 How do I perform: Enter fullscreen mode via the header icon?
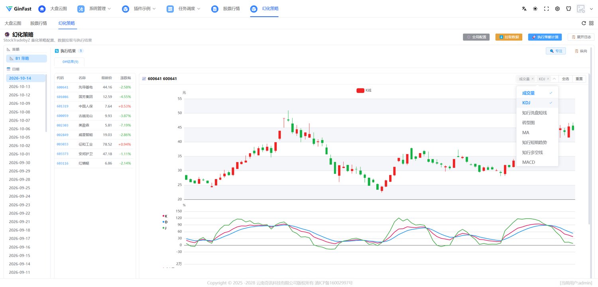point(546,9)
